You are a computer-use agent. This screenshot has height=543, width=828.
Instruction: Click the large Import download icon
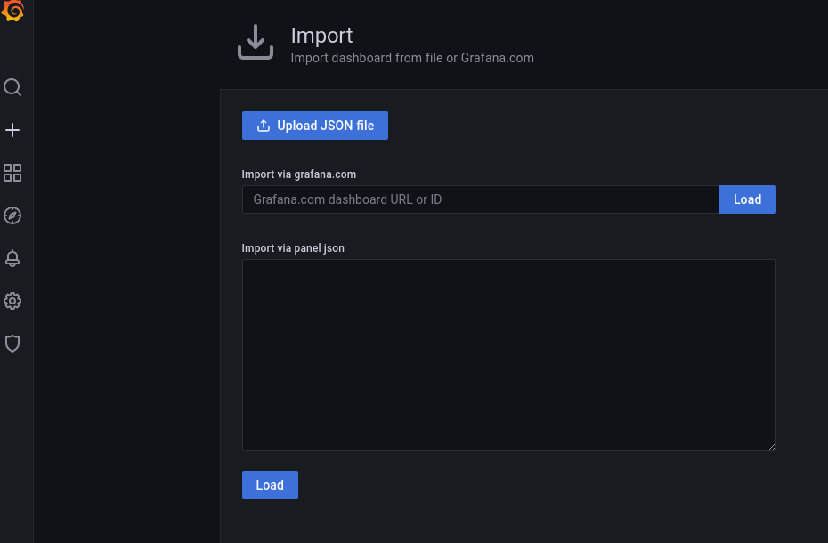click(256, 42)
